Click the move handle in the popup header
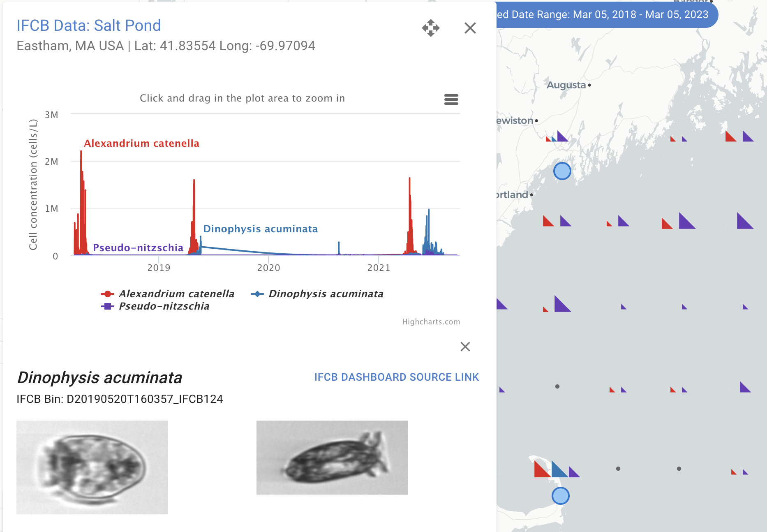Image resolution: width=767 pixels, height=532 pixels. pos(430,28)
